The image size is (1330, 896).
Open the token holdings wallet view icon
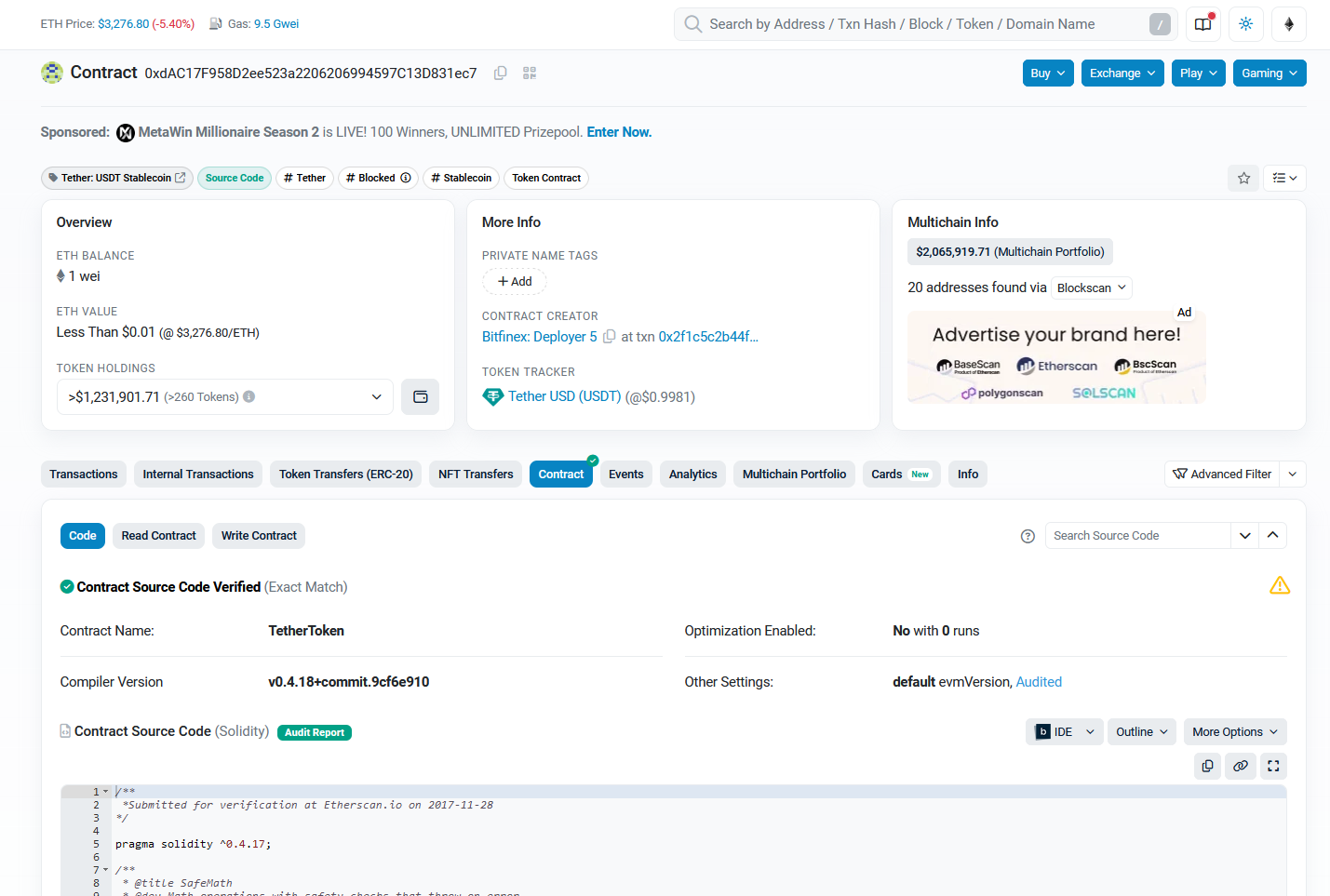(420, 397)
